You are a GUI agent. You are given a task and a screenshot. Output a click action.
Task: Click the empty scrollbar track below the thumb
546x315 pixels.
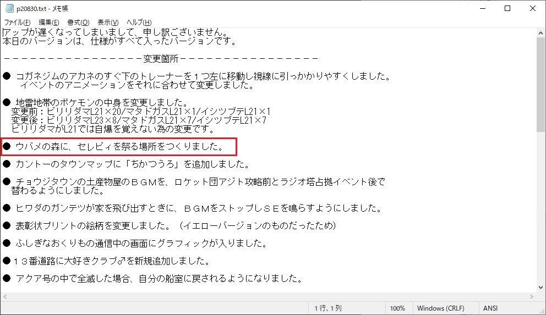[540, 220]
